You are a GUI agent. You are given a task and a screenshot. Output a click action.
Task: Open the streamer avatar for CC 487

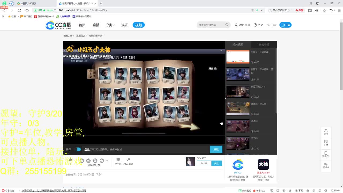(191, 161)
